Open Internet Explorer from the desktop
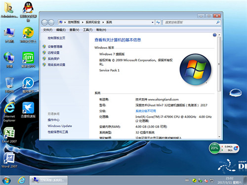Image resolution: width=247 pixels, height=185 pixels. [9, 112]
